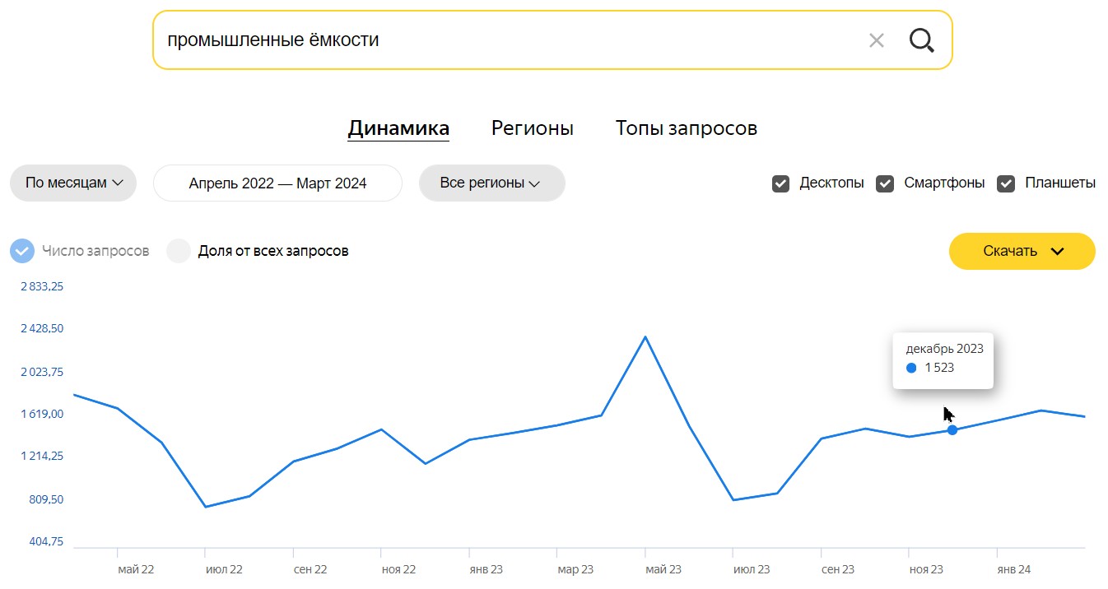The width and height of the screenshot is (1108, 589).
Task: Click the blue Число запросов check icon
Action: (x=22, y=251)
